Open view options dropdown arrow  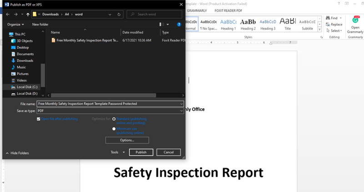tap(167, 25)
